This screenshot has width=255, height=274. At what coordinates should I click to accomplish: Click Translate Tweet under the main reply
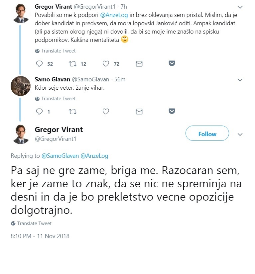pos(34,224)
